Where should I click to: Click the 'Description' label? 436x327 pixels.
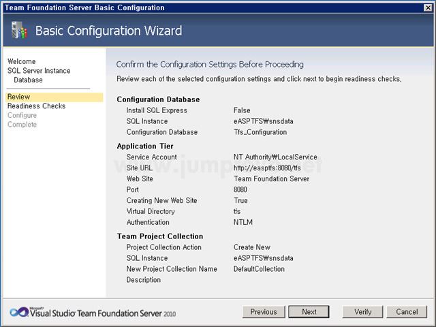[x=144, y=280]
